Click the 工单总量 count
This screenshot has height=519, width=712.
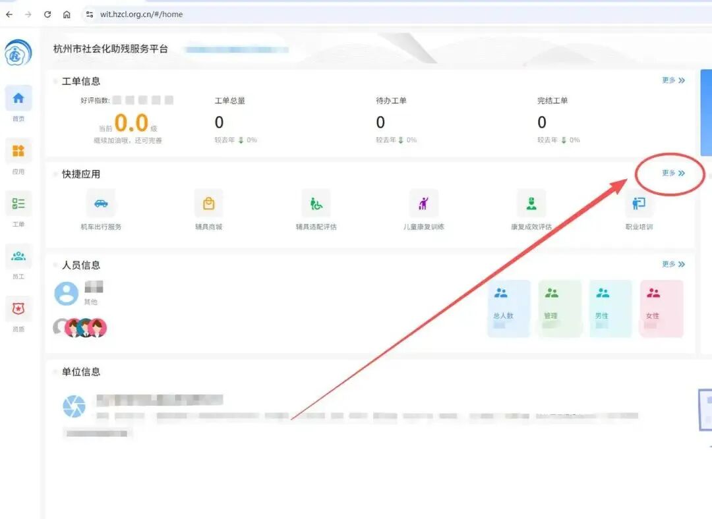point(219,122)
